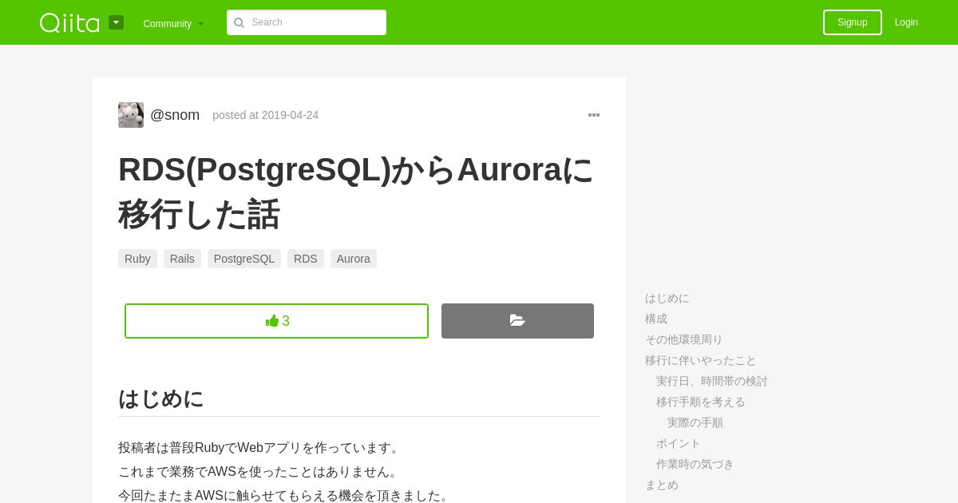Open the three-dots article options menu

(594, 115)
